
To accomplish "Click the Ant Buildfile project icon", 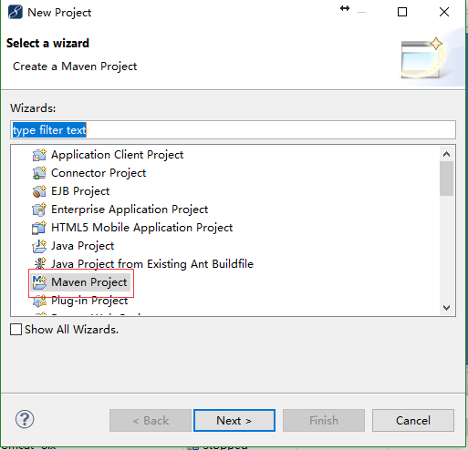I will click(40, 263).
